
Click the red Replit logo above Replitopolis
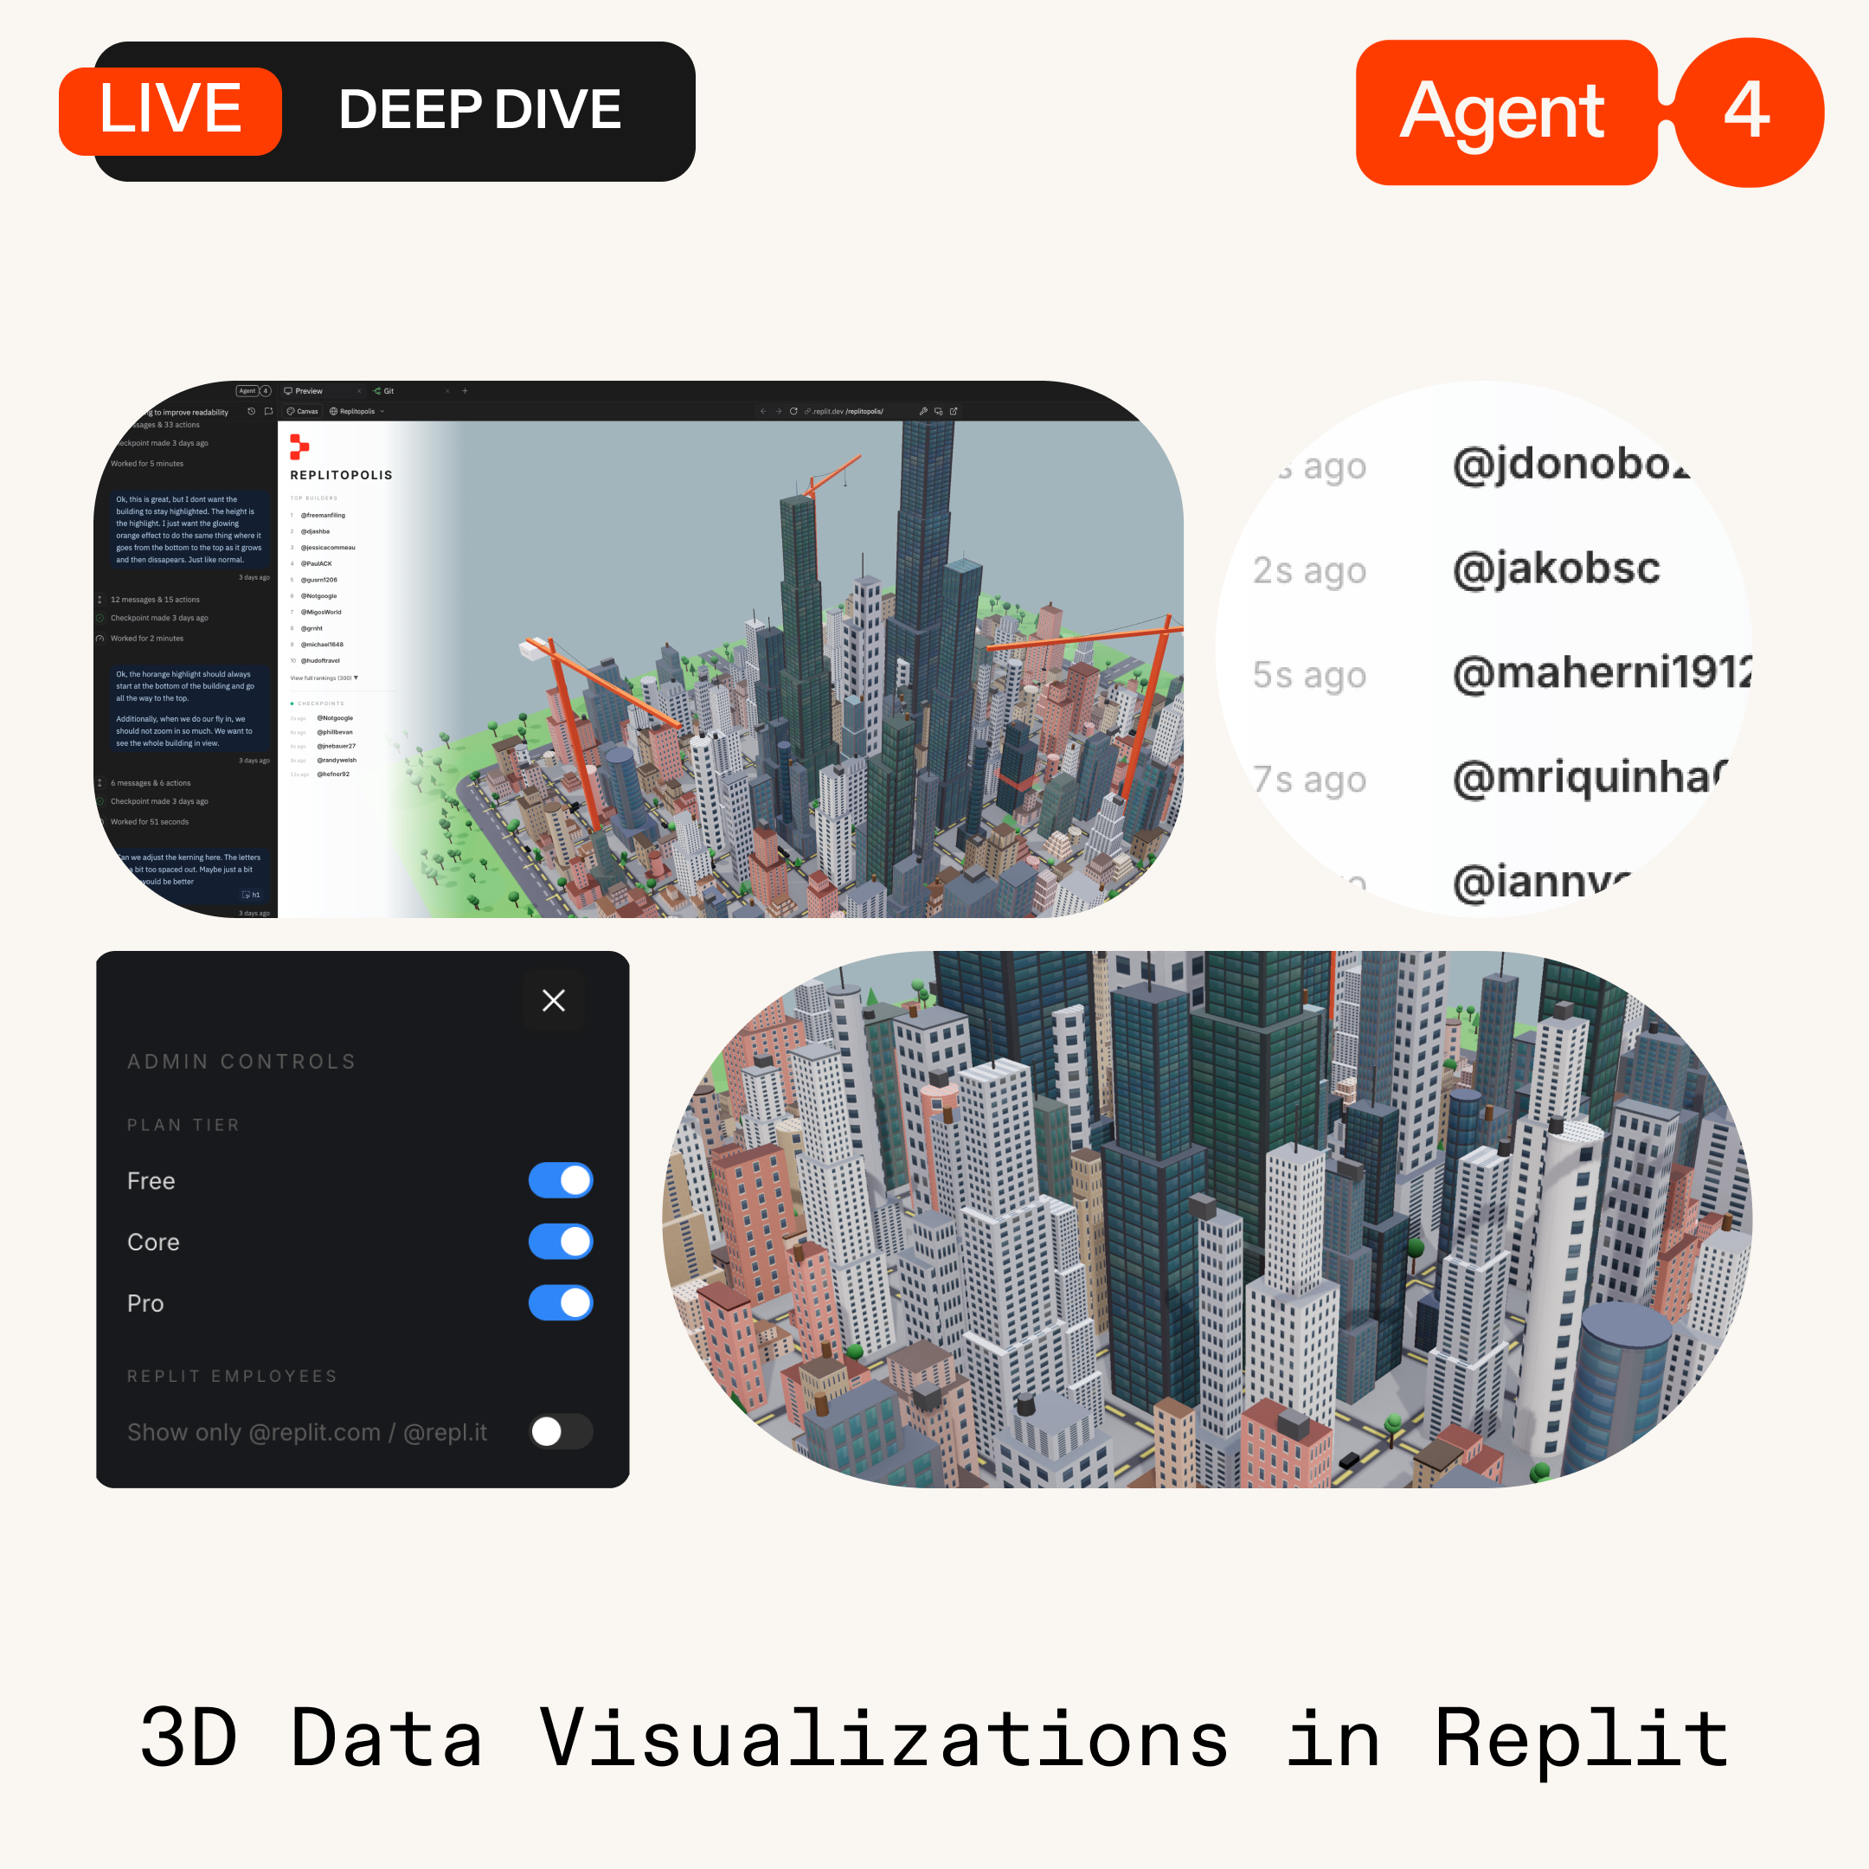(x=300, y=446)
